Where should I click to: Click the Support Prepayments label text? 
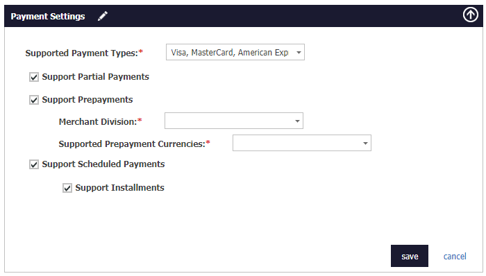(x=87, y=100)
